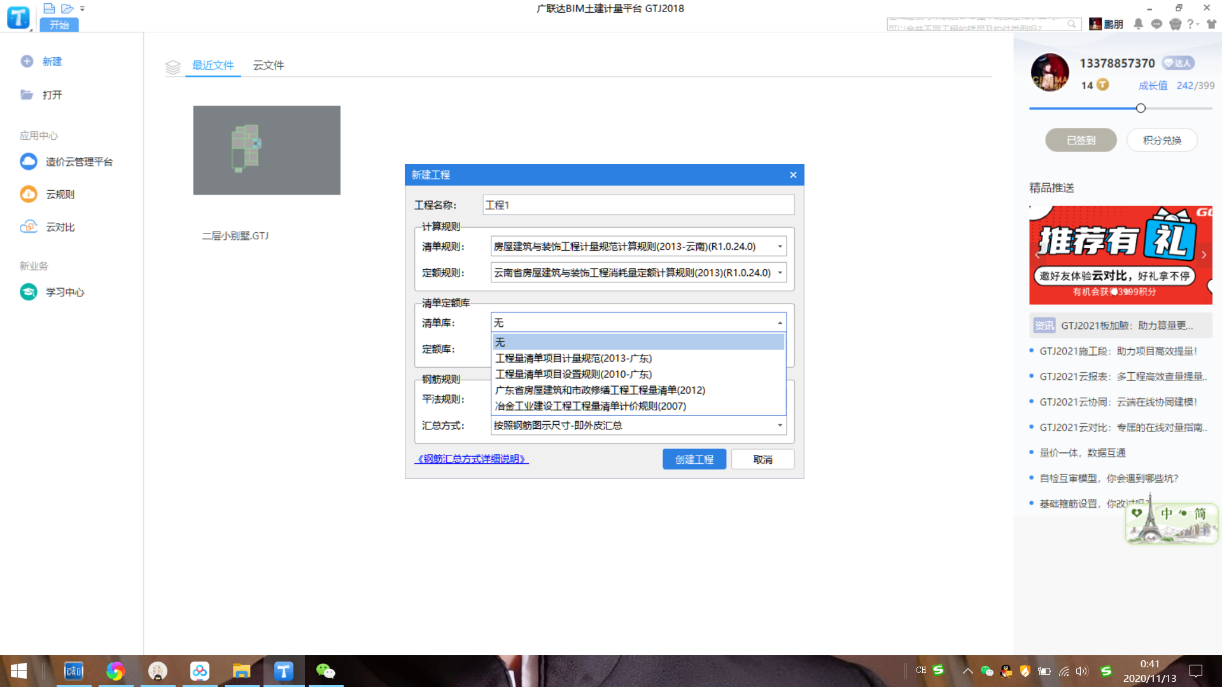Open 自检互审模型 article link
The image size is (1222, 687).
click(x=1109, y=478)
